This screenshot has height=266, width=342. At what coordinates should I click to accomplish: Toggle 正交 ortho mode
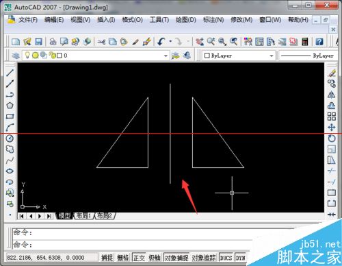pyautogui.click(x=139, y=258)
